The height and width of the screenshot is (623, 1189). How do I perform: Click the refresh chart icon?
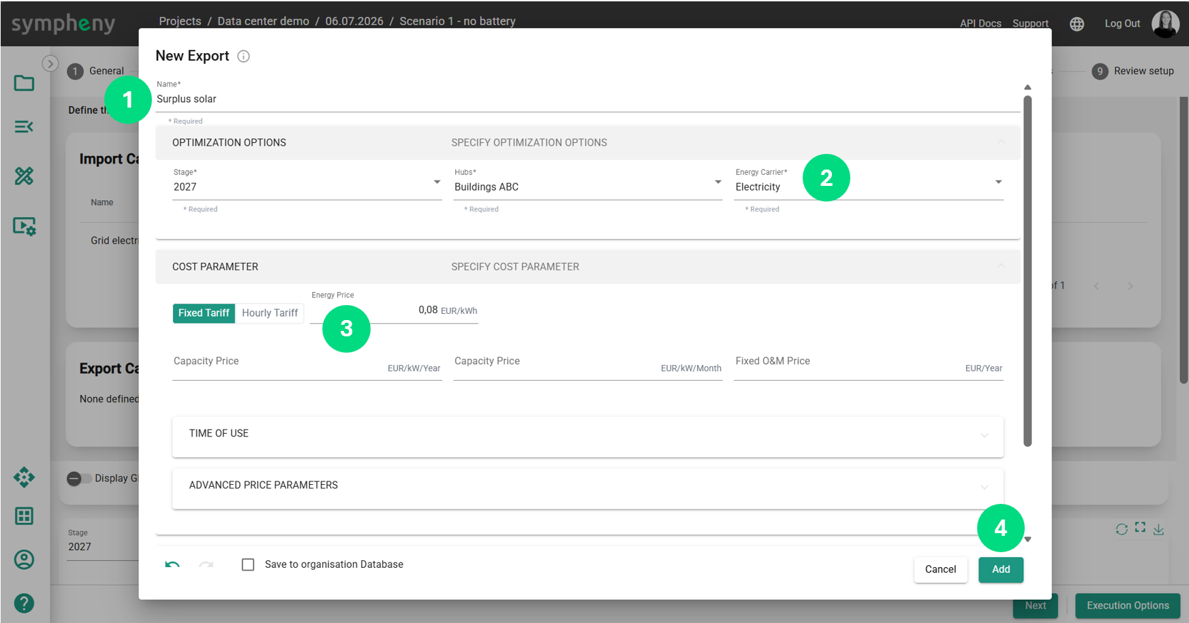1122,529
